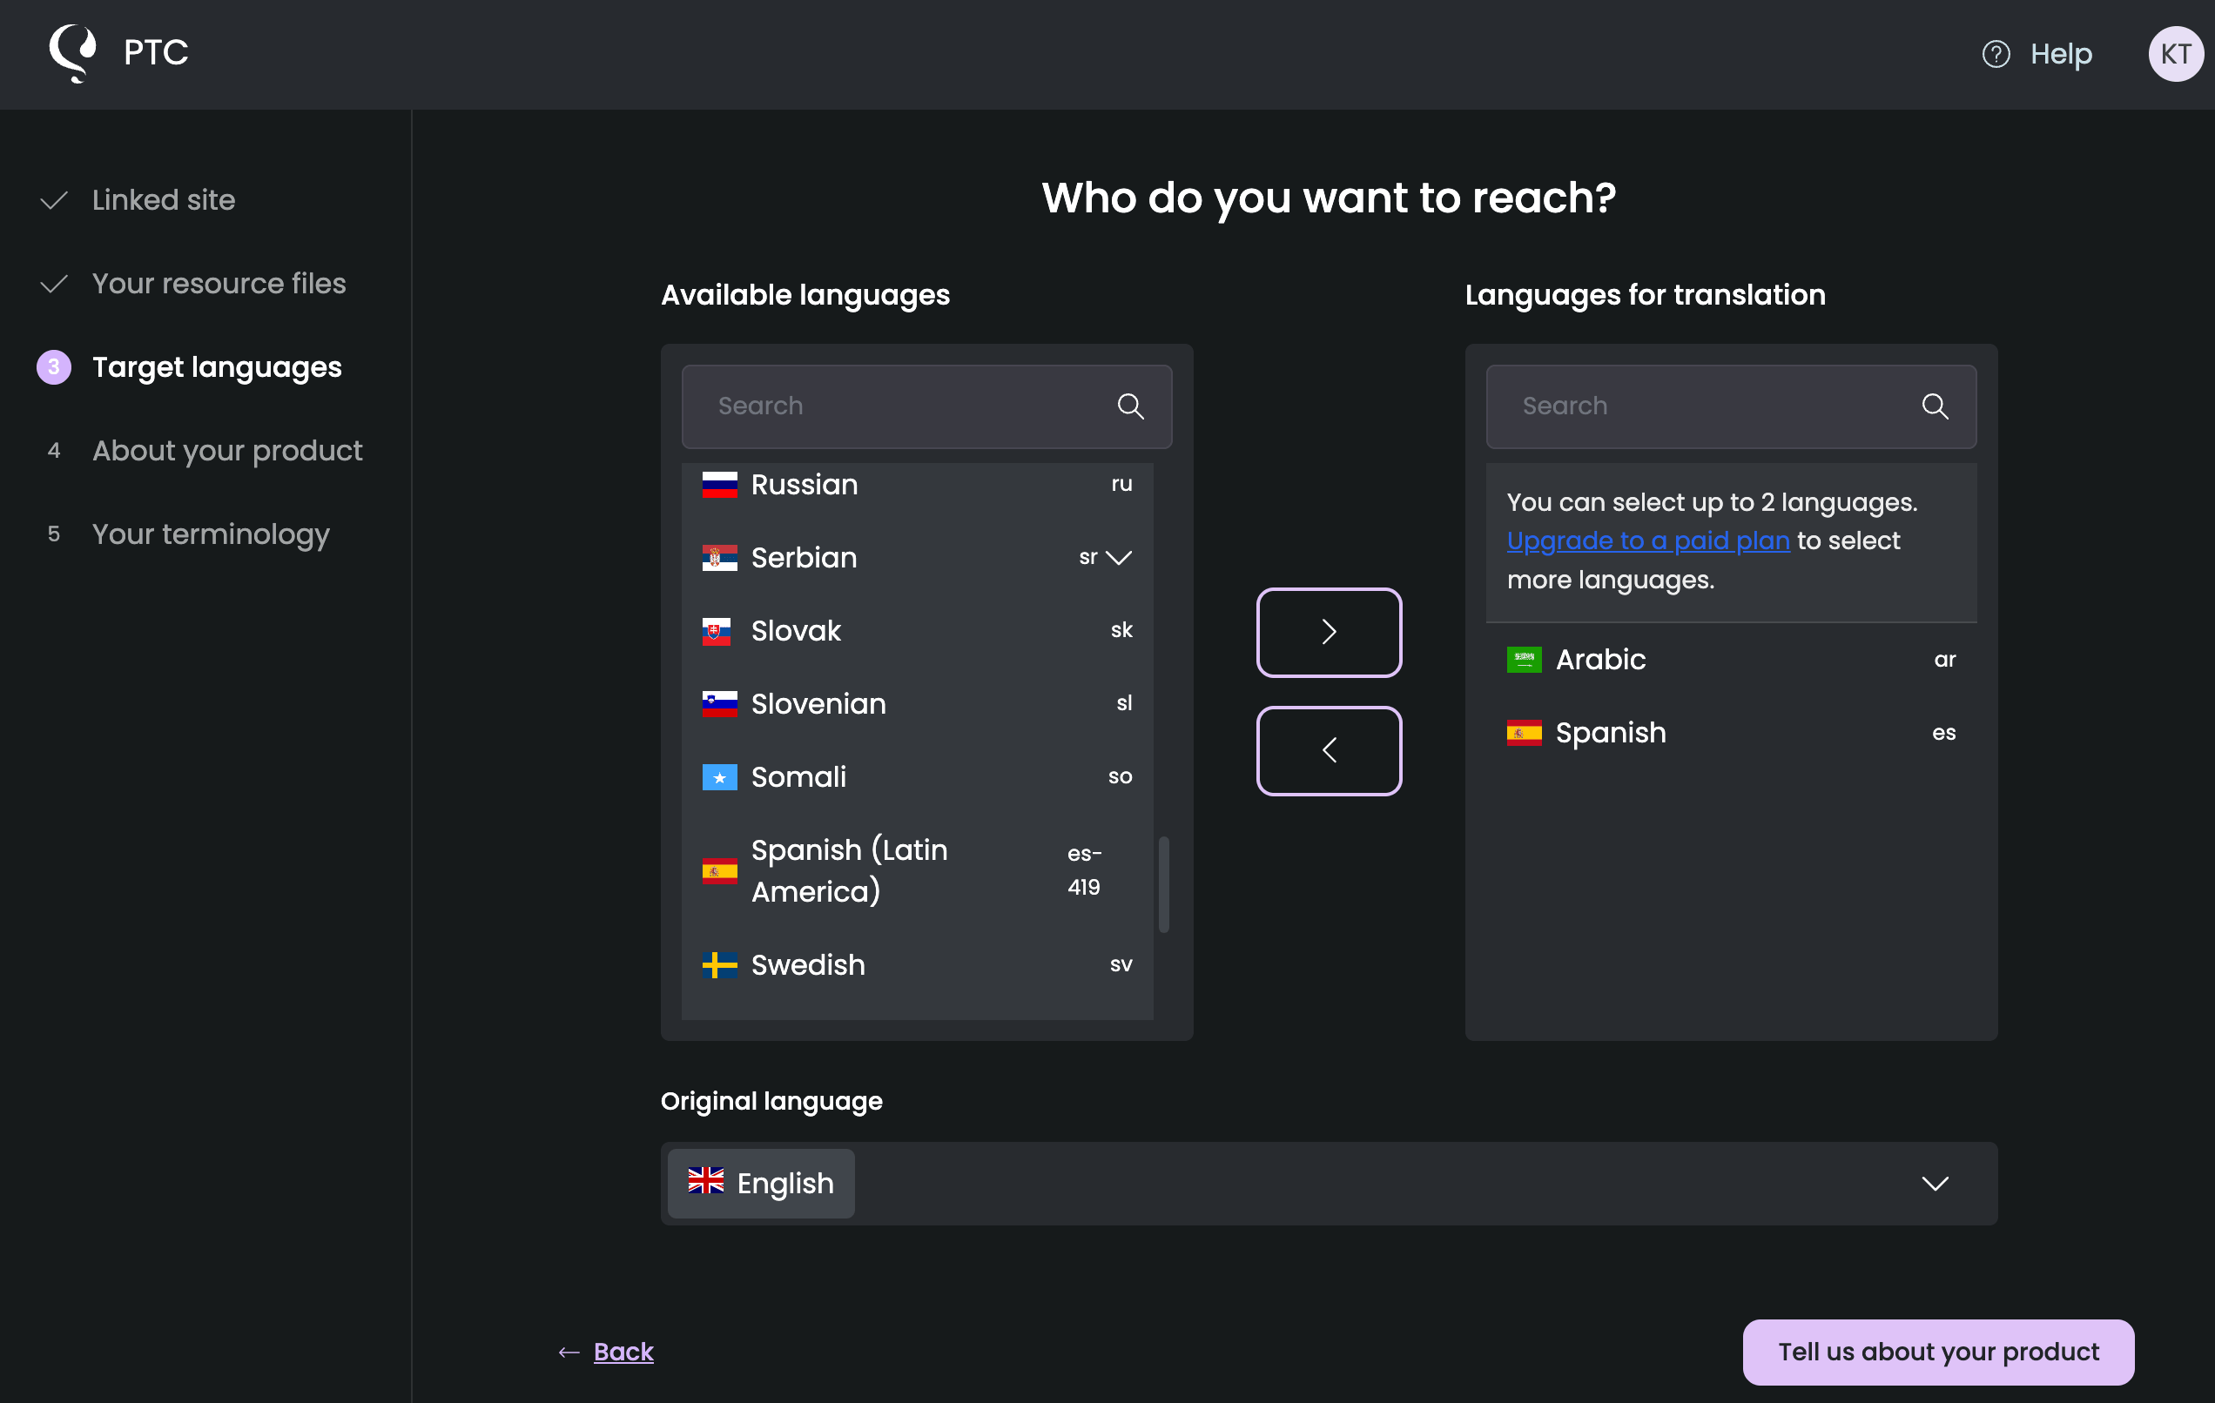Select Spanish (Latin America) language row
The image size is (2215, 1403).
917,870
